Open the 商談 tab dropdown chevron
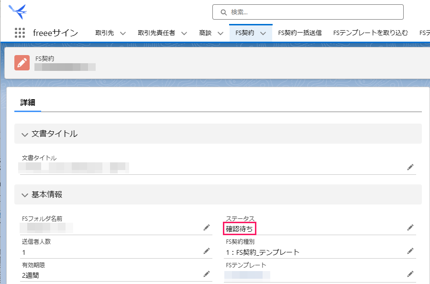Screen dimensions: 430x284 [x=221, y=33]
